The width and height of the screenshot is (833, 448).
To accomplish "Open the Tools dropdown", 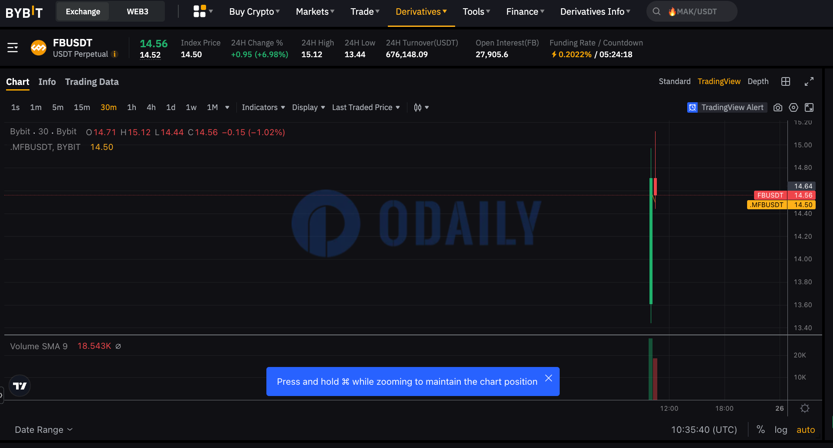I will pos(476,12).
